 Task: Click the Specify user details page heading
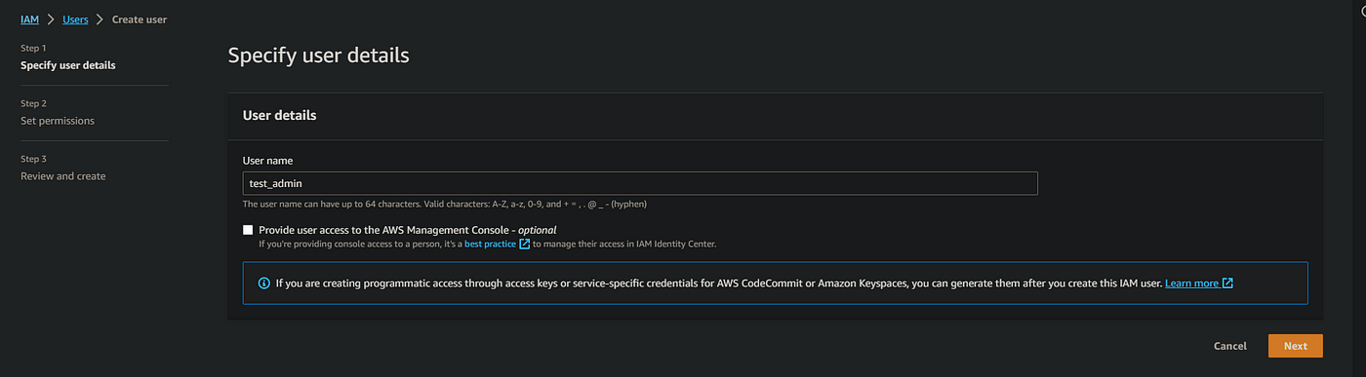[318, 56]
